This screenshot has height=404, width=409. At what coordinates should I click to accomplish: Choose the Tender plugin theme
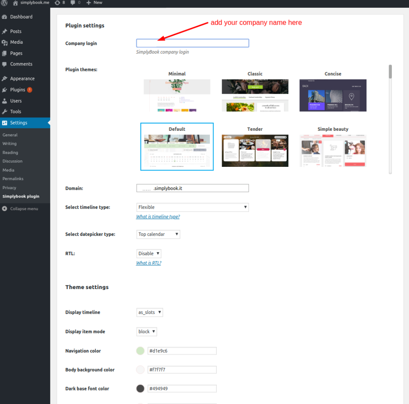[x=255, y=150]
